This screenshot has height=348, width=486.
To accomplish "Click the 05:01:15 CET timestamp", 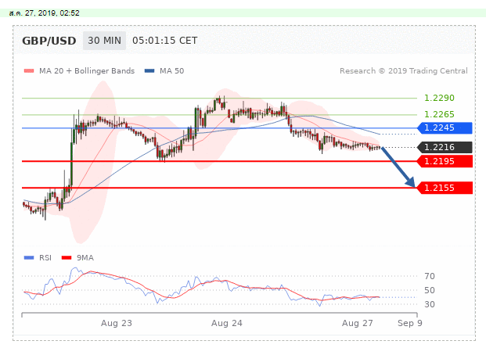I will pyautogui.click(x=164, y=41).
